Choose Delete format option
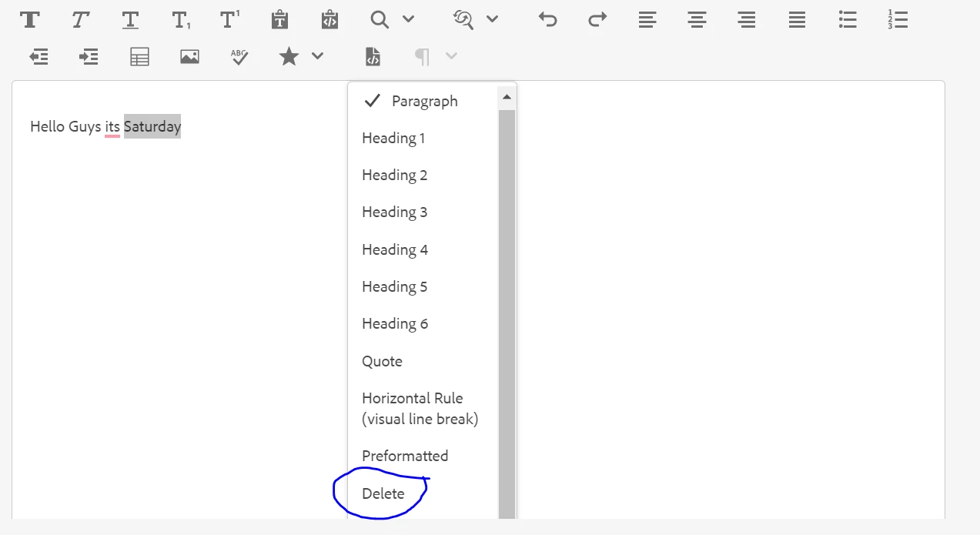Viewport: 980px width, 535px height. [423, 493]
